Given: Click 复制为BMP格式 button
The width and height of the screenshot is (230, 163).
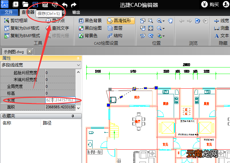Looking at the screenshot, I should (x=22, y=36).
